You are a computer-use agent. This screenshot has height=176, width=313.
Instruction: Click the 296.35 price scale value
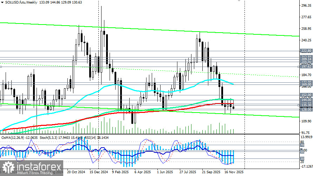(x=306, y=6)
